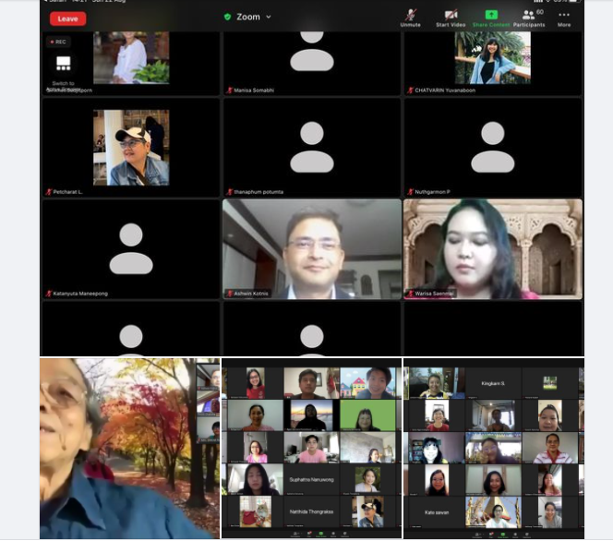Click Manisa Somabhi's avatar tile
This screenshot has height=541, width=613.
coord(312,57)
